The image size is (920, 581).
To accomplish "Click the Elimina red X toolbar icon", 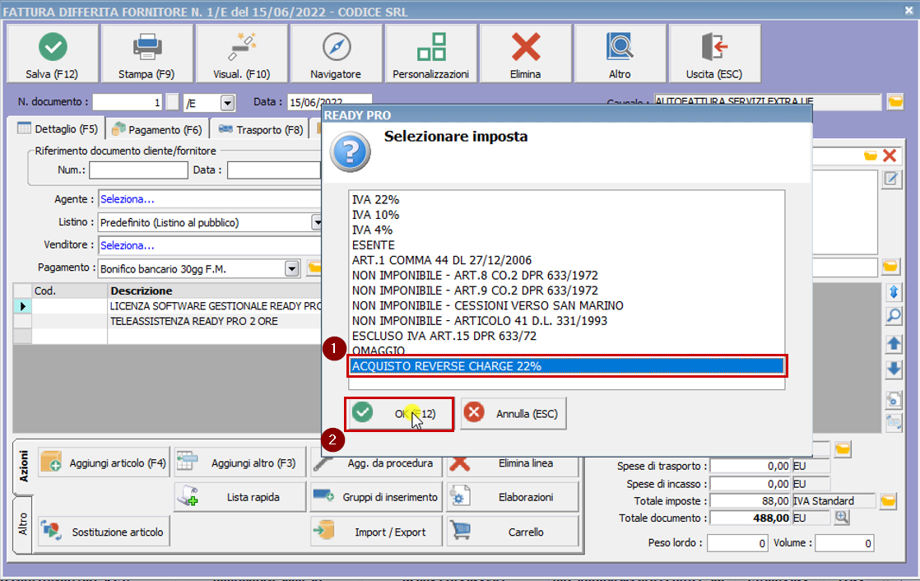I will point(526,47).
